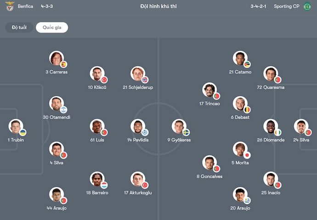Image resolution: width=317 pixels, height=220 pixels.
Task: Click the Norway flag on Schjelderup
Action: tap(145, 79)
